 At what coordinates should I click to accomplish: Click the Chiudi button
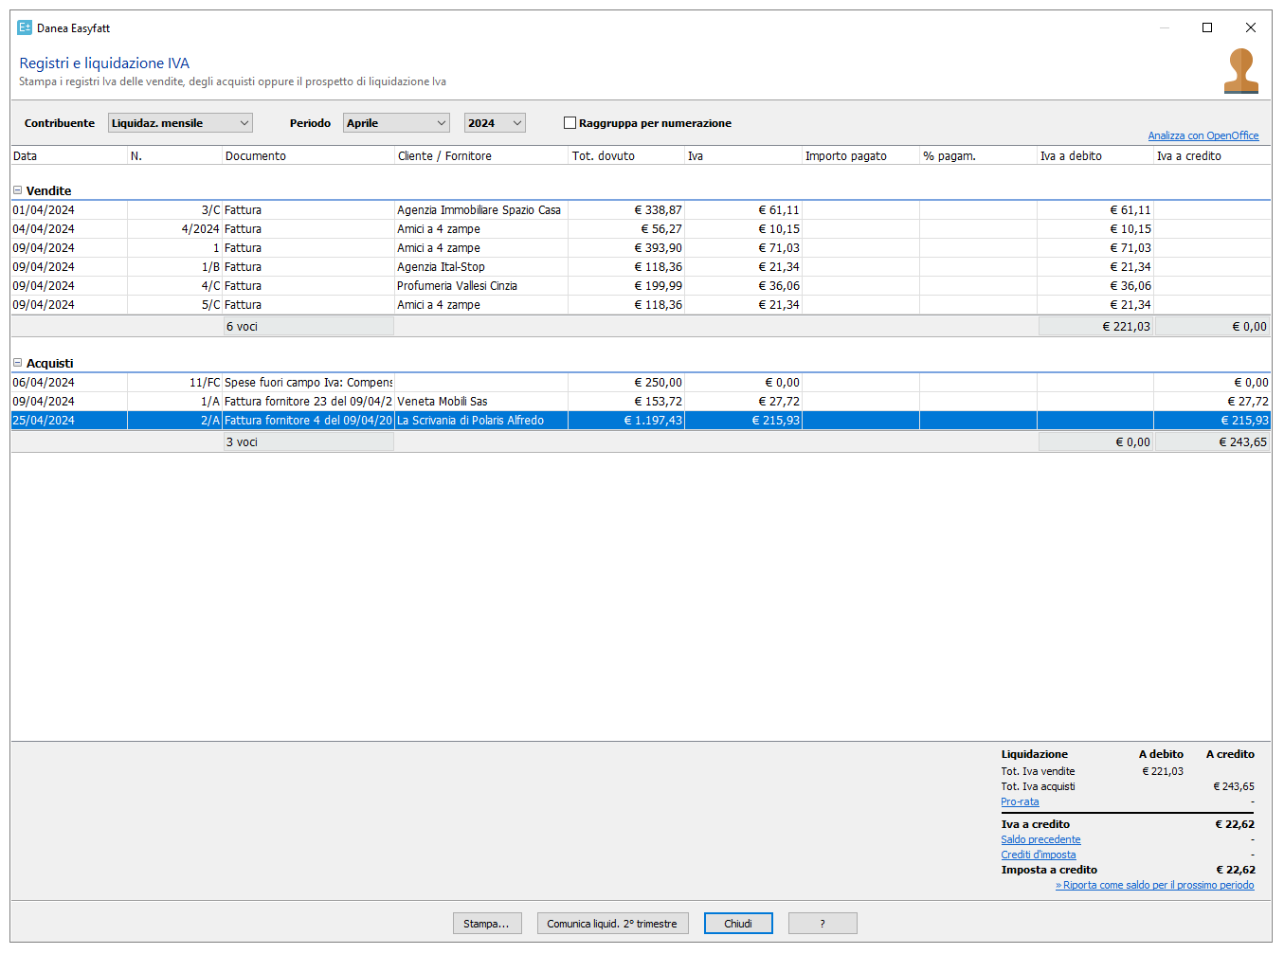tap(738, 924)
